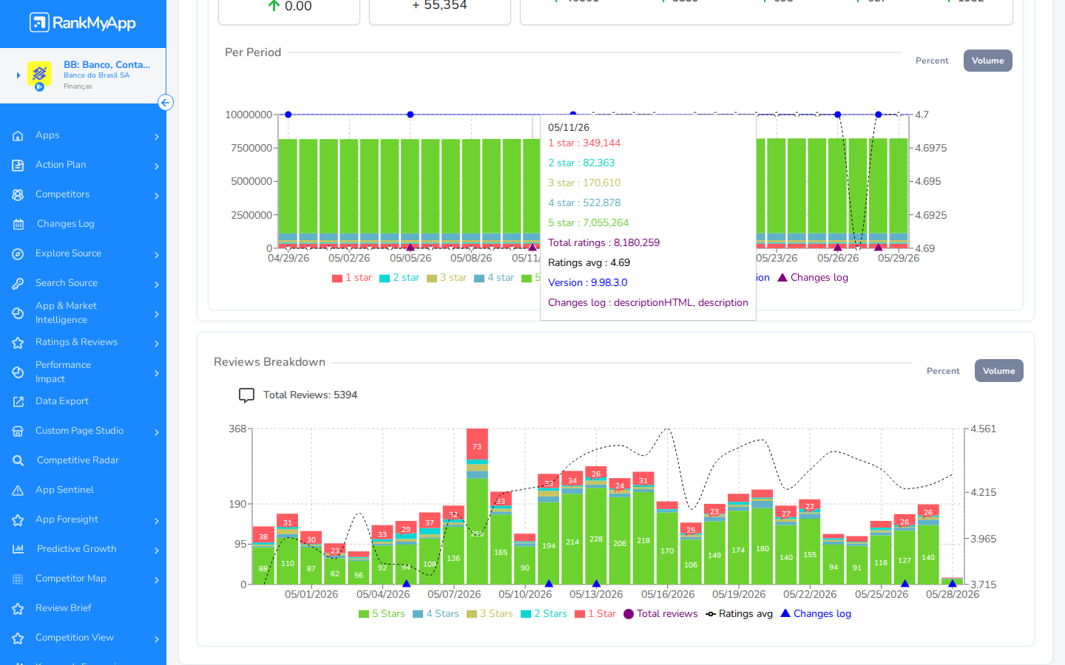
Task: Click the Finanças category label
Action: 78,86
